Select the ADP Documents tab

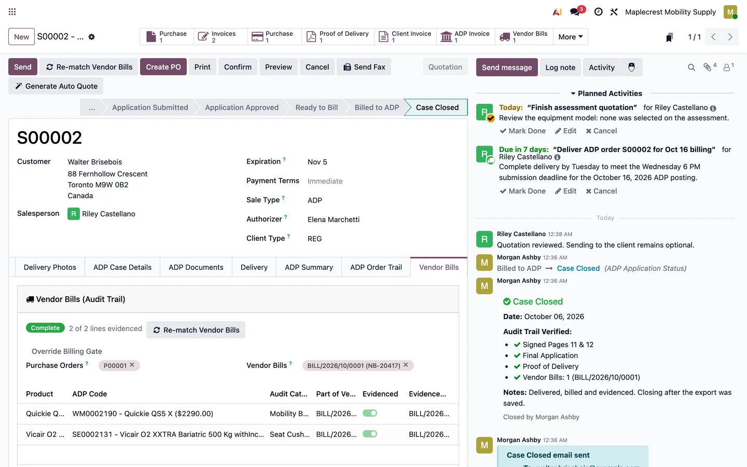(196, 267)
